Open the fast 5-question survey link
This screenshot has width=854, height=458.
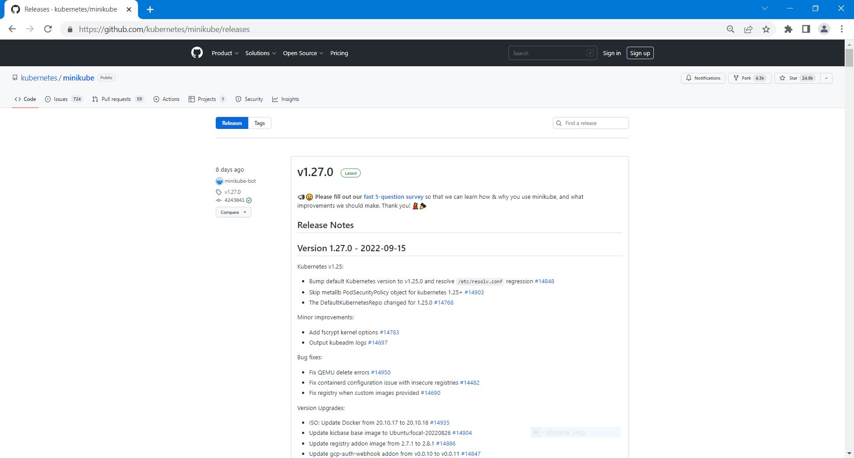tap(393, 197)
